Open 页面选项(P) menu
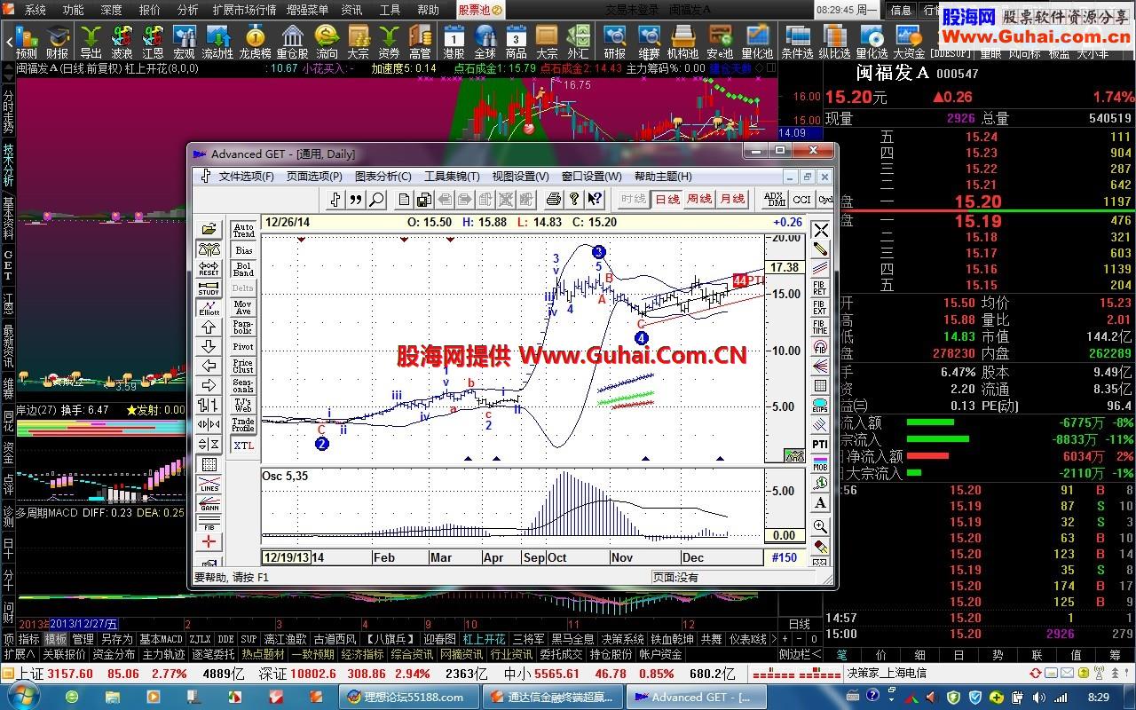Screen dimensions: 1136x710 [x=314, y=177]
